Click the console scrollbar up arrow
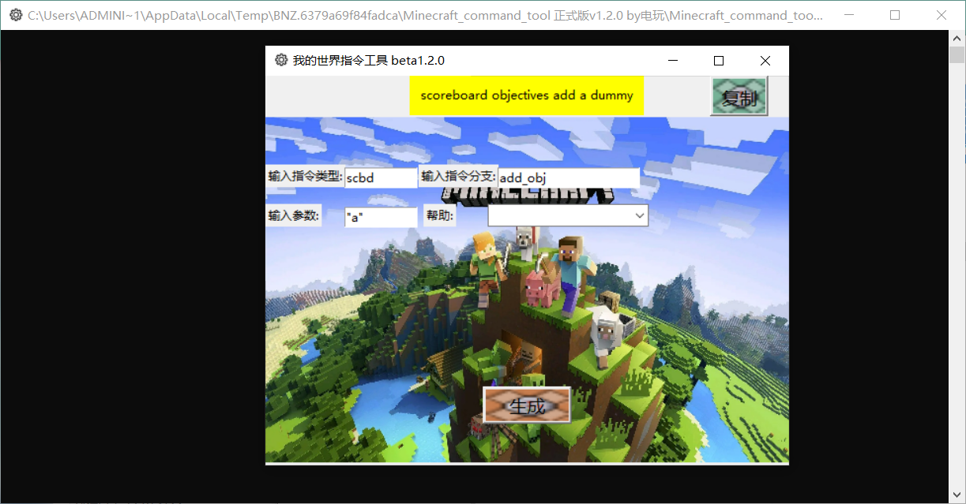The image size is (966, 504). click(957, 37)
